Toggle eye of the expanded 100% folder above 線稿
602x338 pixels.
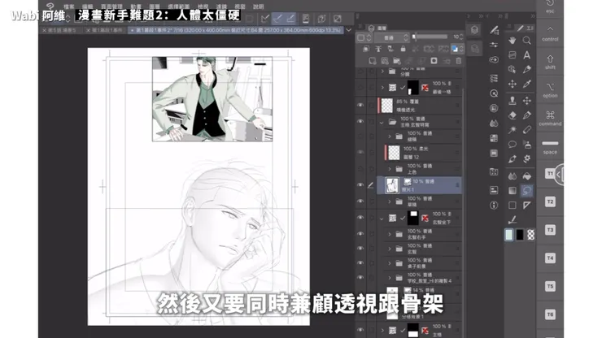[360, 122]
